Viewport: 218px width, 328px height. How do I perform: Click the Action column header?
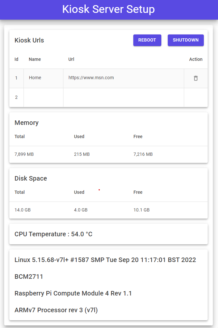click(x=195, y=59)
